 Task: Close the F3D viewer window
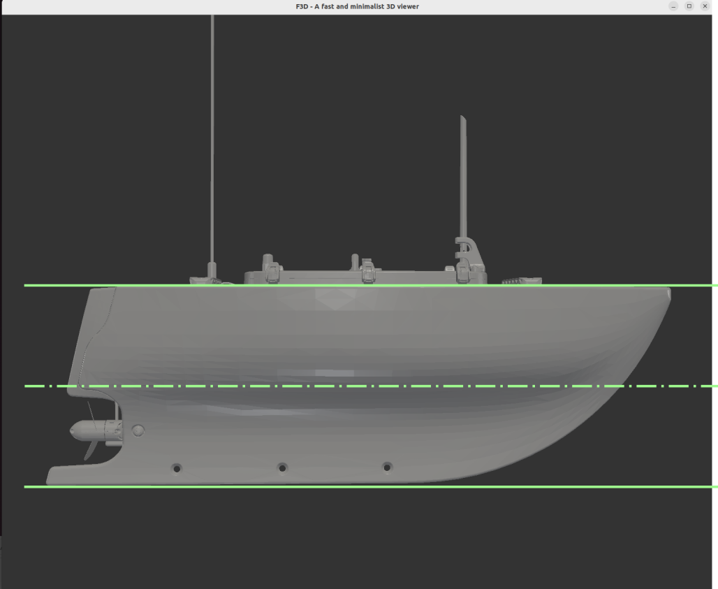click(705, 6)
